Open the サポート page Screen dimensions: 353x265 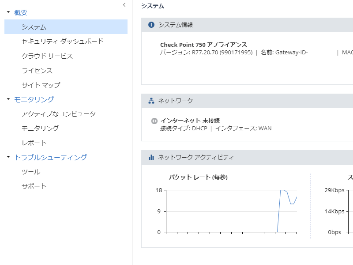[x=34, y=186]
